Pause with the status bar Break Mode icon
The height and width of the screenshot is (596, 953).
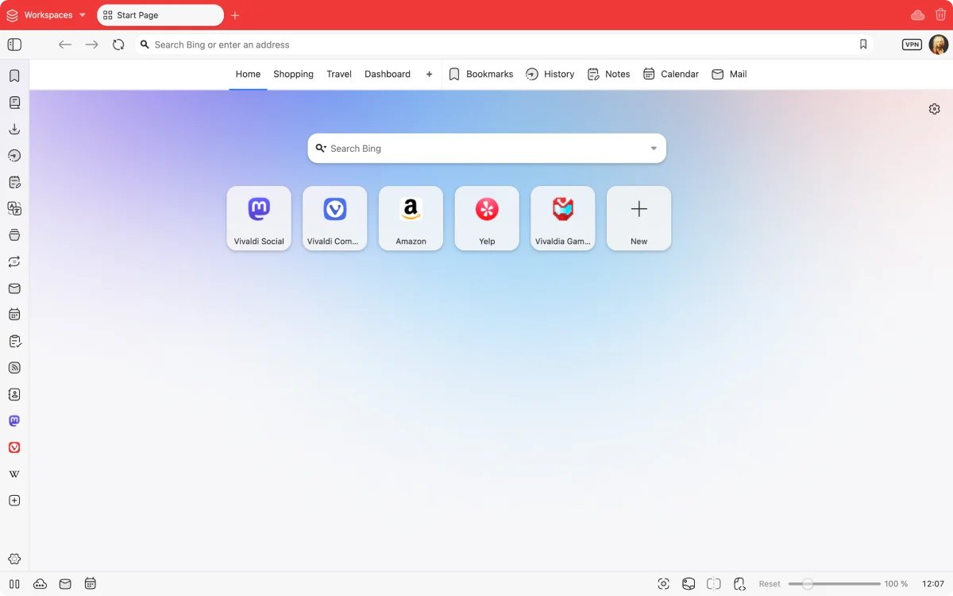pyautogui.click(x=14, y=584)
